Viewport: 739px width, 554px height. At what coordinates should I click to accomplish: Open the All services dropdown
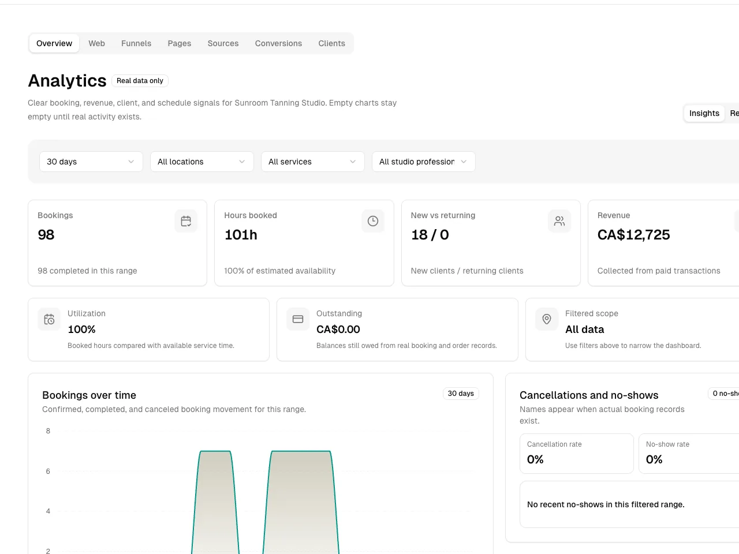point(313,162)
